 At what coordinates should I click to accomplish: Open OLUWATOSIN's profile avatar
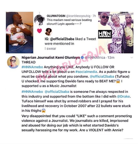click(39, 19)
